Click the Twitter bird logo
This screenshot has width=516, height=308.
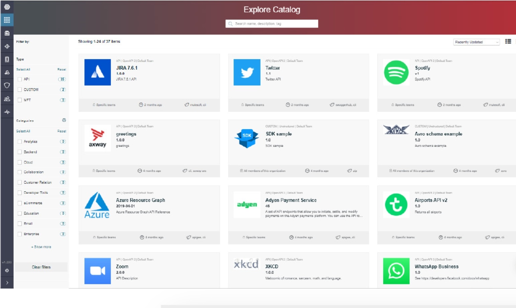click(x=247, y=72)
